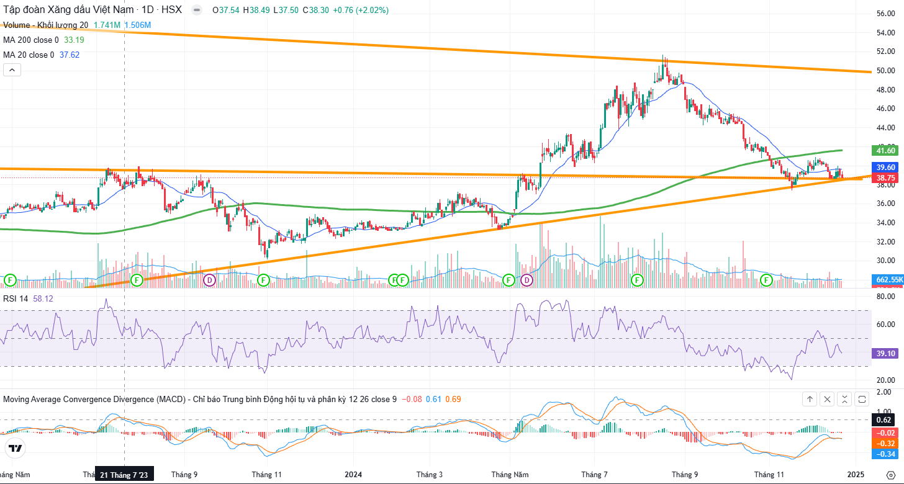Screen dimensions: 904x484
Task: Click F marker above Tháng Năm 2024 label
Action: pos(509,280)
